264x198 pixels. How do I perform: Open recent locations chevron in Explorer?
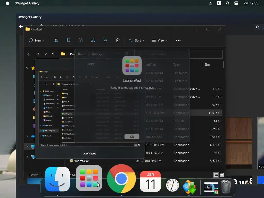pyautogui.click(x=46, y=54)
